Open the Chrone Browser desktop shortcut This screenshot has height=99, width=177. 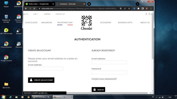coord(6,45)
